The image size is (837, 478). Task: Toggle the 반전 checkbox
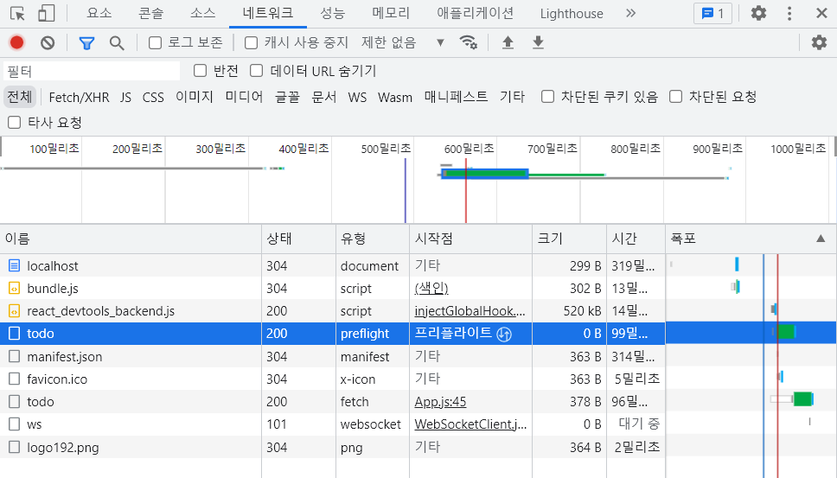[x=201, y=70]
